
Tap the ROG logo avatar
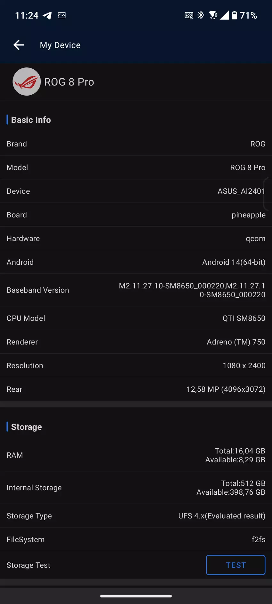coord(27,82)
